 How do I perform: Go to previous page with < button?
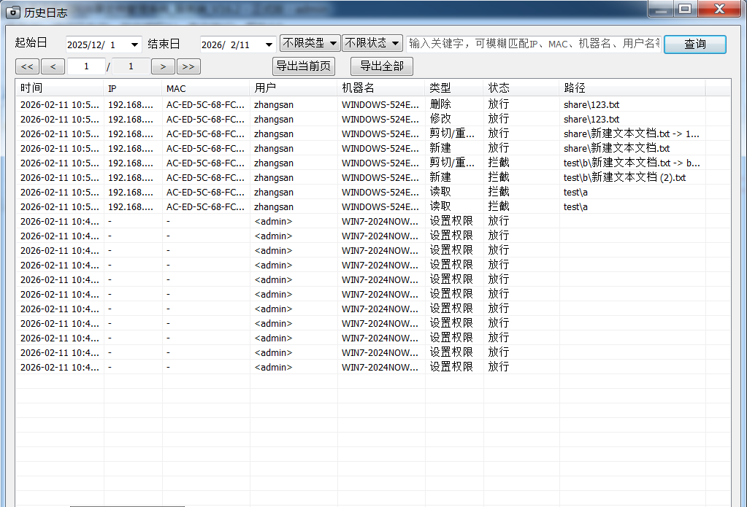click(x=53, y=67)
